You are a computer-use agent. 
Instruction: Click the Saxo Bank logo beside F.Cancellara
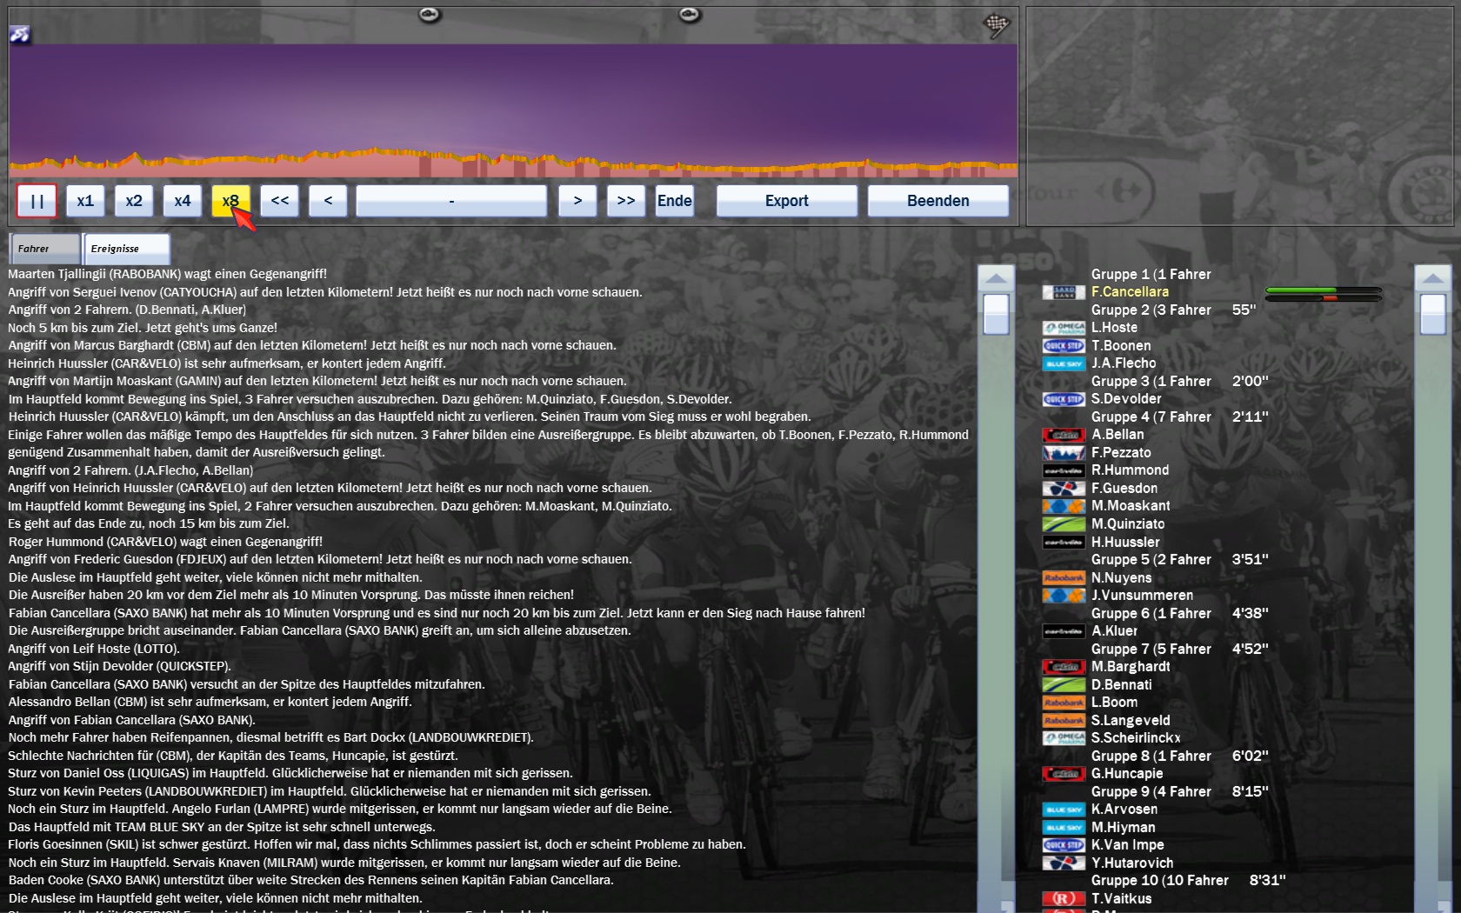tap(1063, 292)
